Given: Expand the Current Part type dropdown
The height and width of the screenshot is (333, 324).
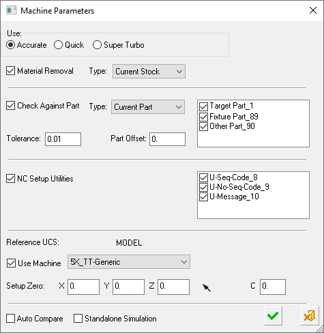Looking at the screenshot, I should click(x=148, y=107).
